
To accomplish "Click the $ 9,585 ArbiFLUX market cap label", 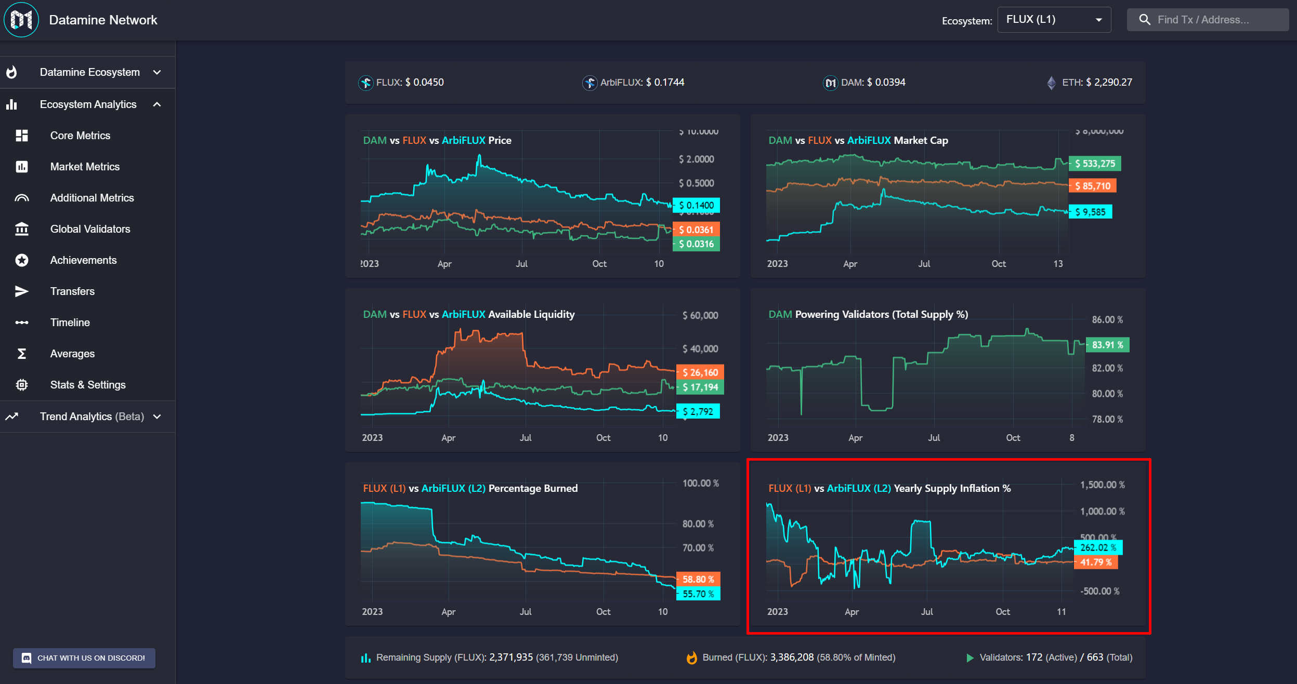I will point(1090,212).
